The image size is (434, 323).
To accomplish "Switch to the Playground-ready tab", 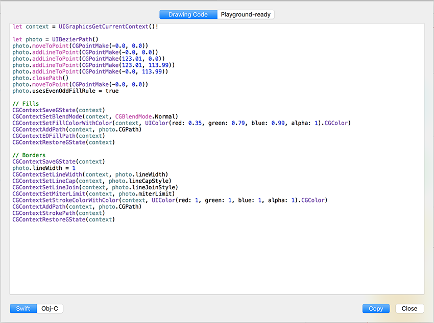I will coord(246,15).
